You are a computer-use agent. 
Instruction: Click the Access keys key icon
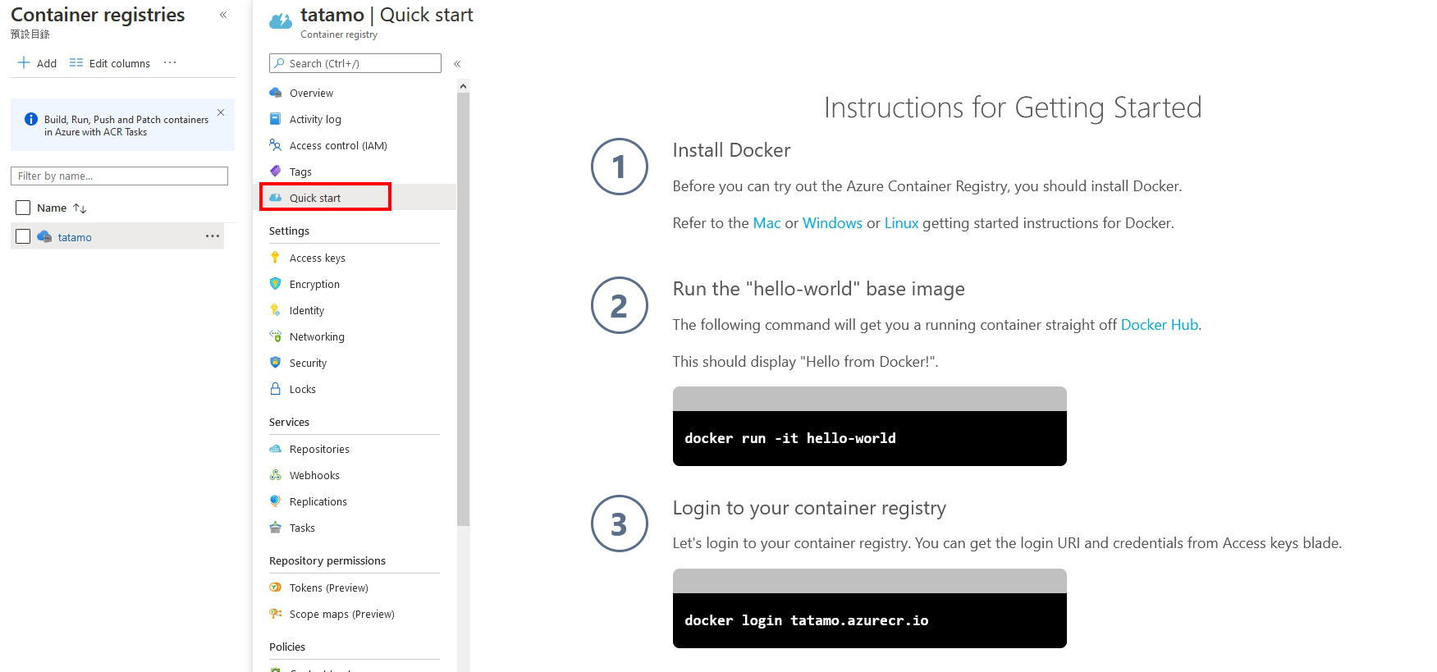click(276, 258)
